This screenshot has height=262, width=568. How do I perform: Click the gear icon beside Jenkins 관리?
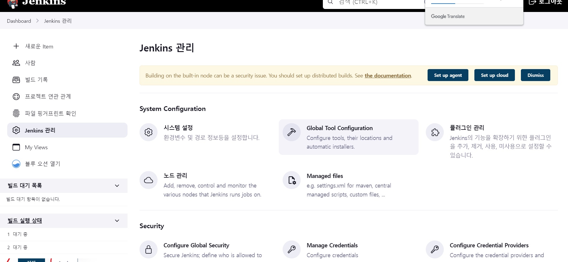coord(16,130)
